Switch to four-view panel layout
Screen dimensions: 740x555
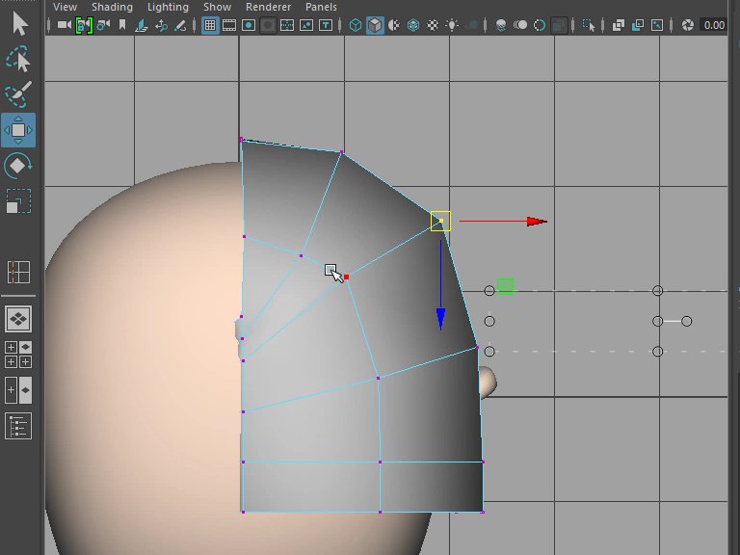point(18,353)
